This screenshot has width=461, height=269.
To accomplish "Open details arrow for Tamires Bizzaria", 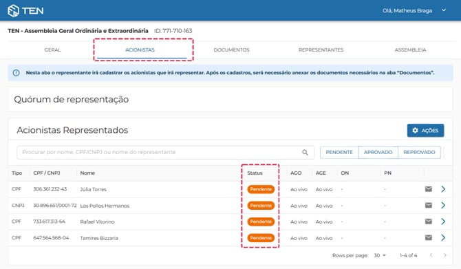I will pos(443,237).
